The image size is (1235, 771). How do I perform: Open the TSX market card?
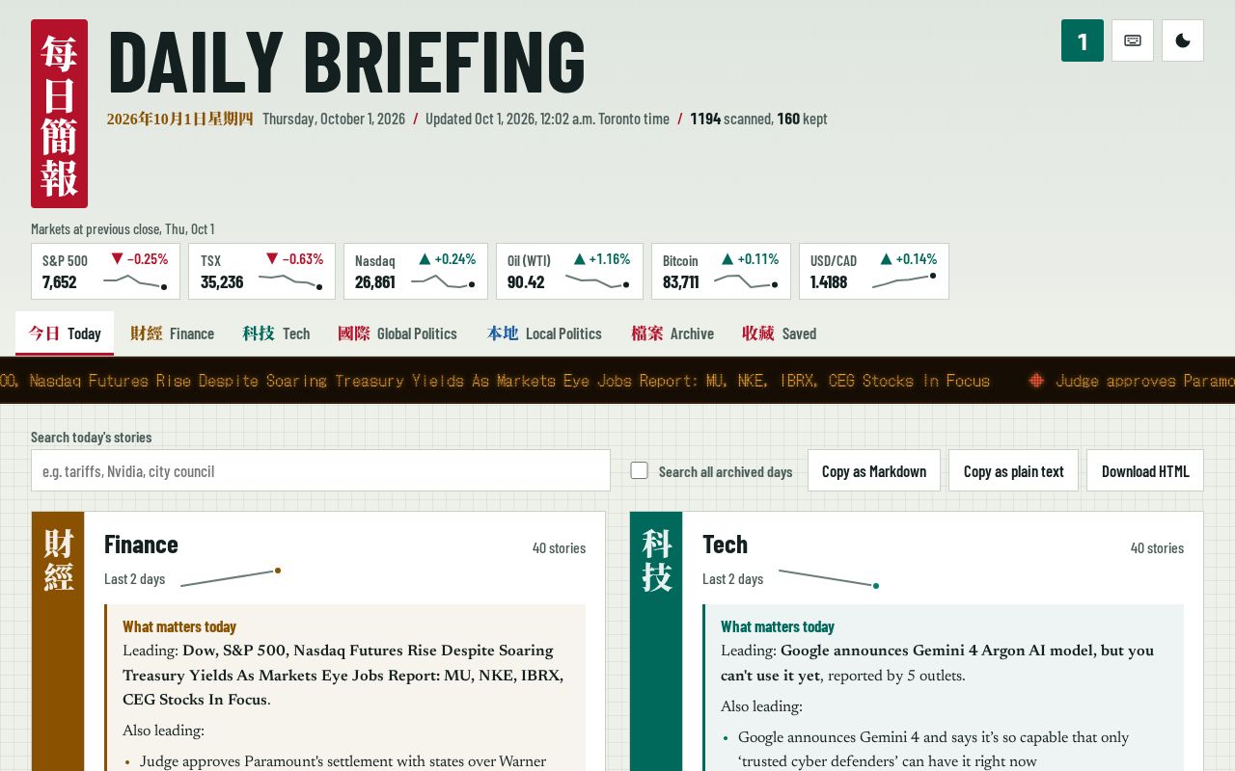pos(262,271)
